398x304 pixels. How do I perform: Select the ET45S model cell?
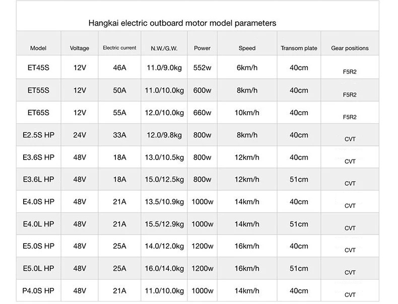tap(38, 68)
